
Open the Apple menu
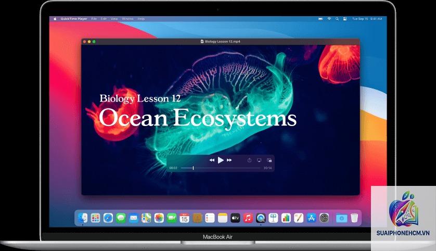click(55, 19)
